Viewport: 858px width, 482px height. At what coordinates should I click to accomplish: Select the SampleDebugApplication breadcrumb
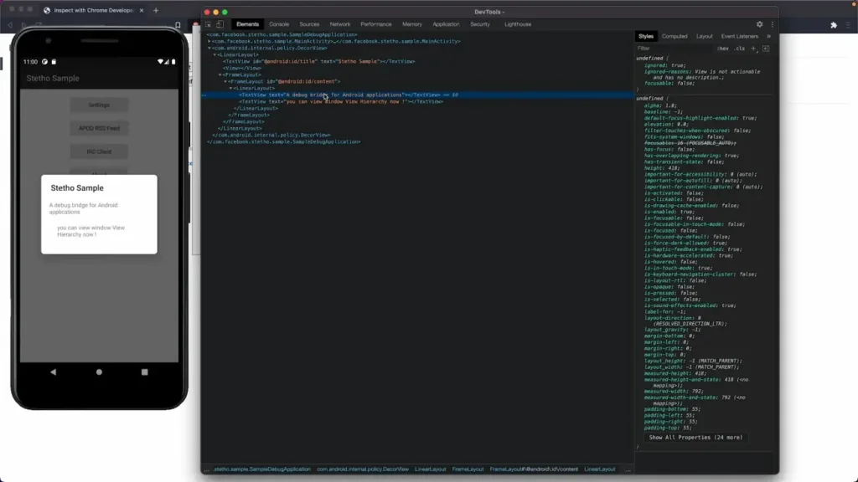pos(262,469)
